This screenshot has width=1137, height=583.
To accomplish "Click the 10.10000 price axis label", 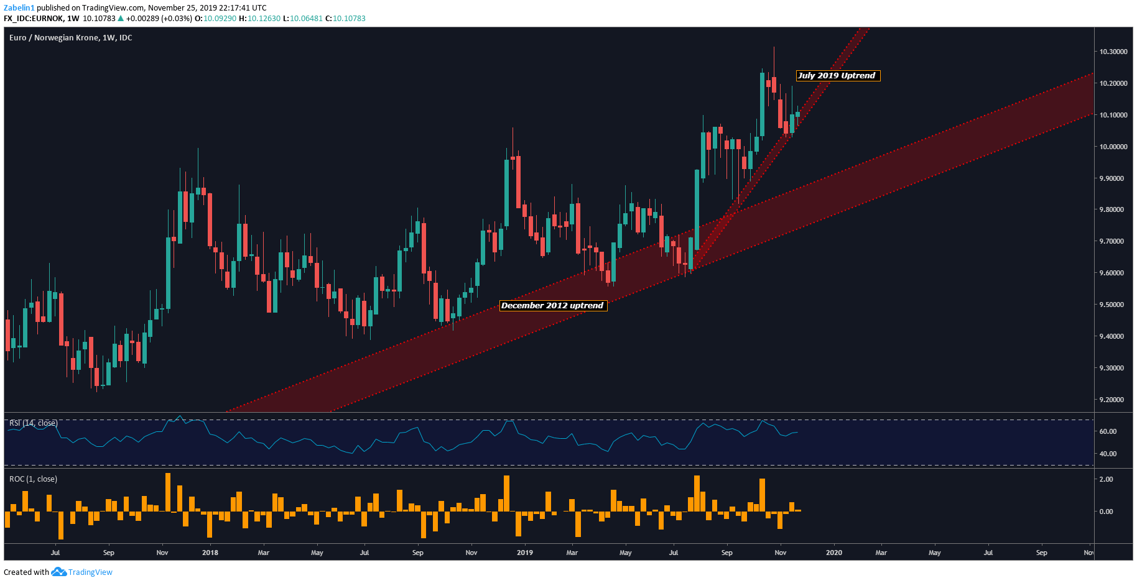I will [1113, 115].
